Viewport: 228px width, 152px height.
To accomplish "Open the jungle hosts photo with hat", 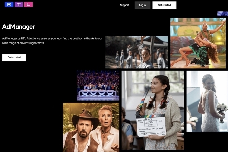I will coord(91,127).
